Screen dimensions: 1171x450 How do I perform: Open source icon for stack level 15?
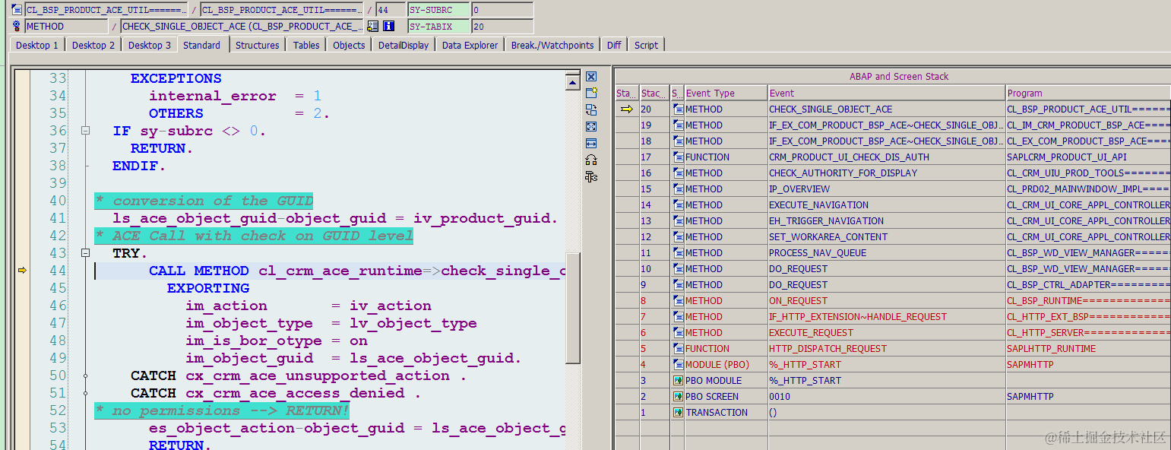point(678,189)
